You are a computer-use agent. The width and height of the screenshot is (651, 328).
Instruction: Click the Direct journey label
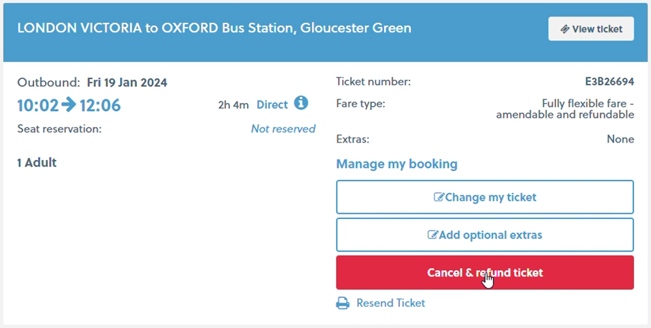[x=272, y=104]
